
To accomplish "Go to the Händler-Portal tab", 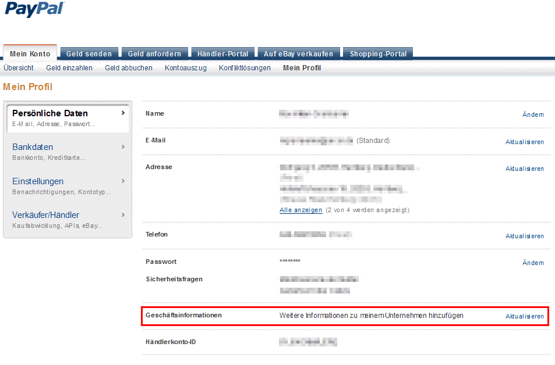I will pyautogui.click(x=223, y=53).
